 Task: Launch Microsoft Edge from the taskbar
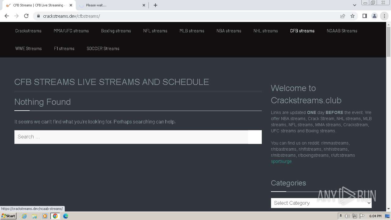click(66, 216)
